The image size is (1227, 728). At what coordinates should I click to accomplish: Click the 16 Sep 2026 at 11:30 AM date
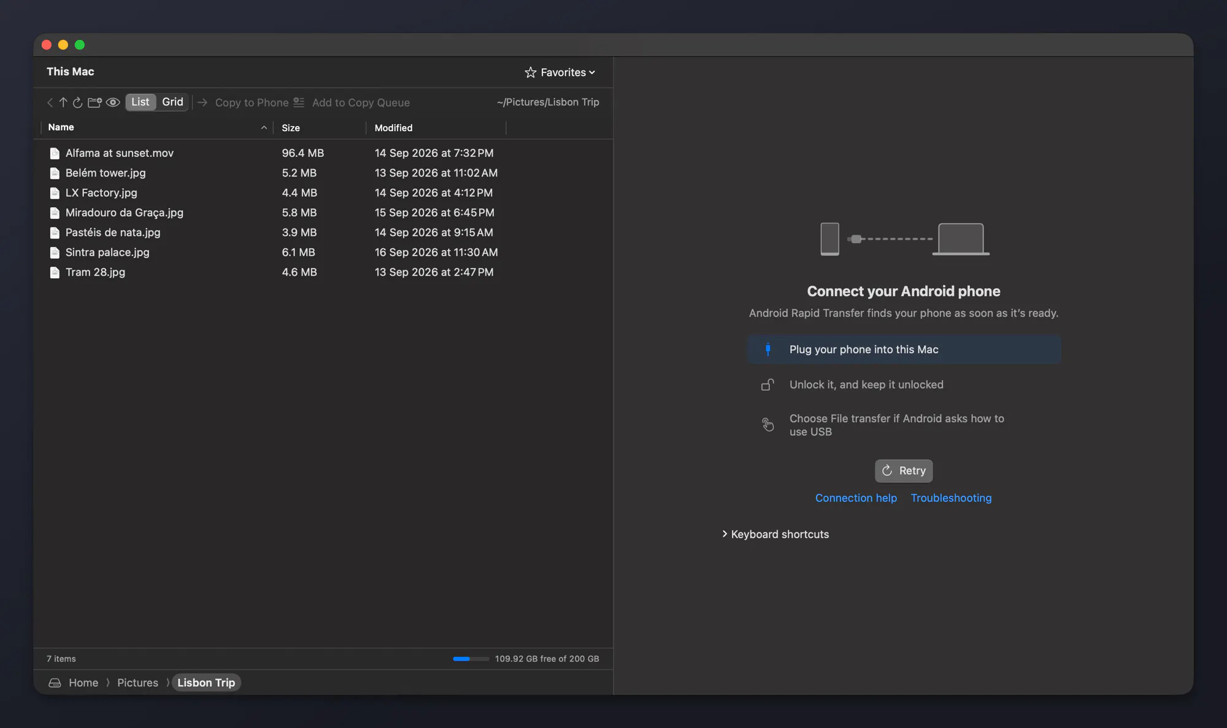pos(436,252)
